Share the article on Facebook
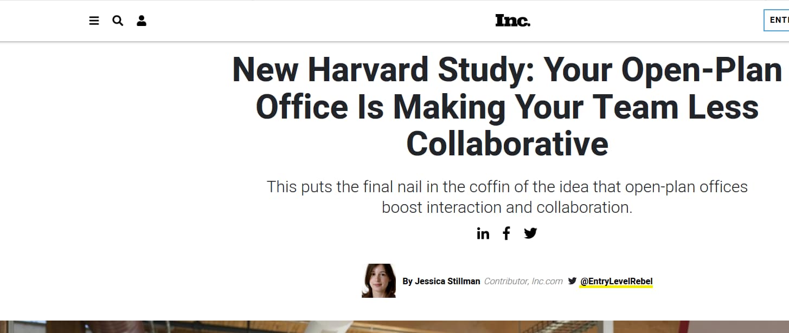Image resolution: width=789 pixels, height=333 pixels. click(506, 233)
